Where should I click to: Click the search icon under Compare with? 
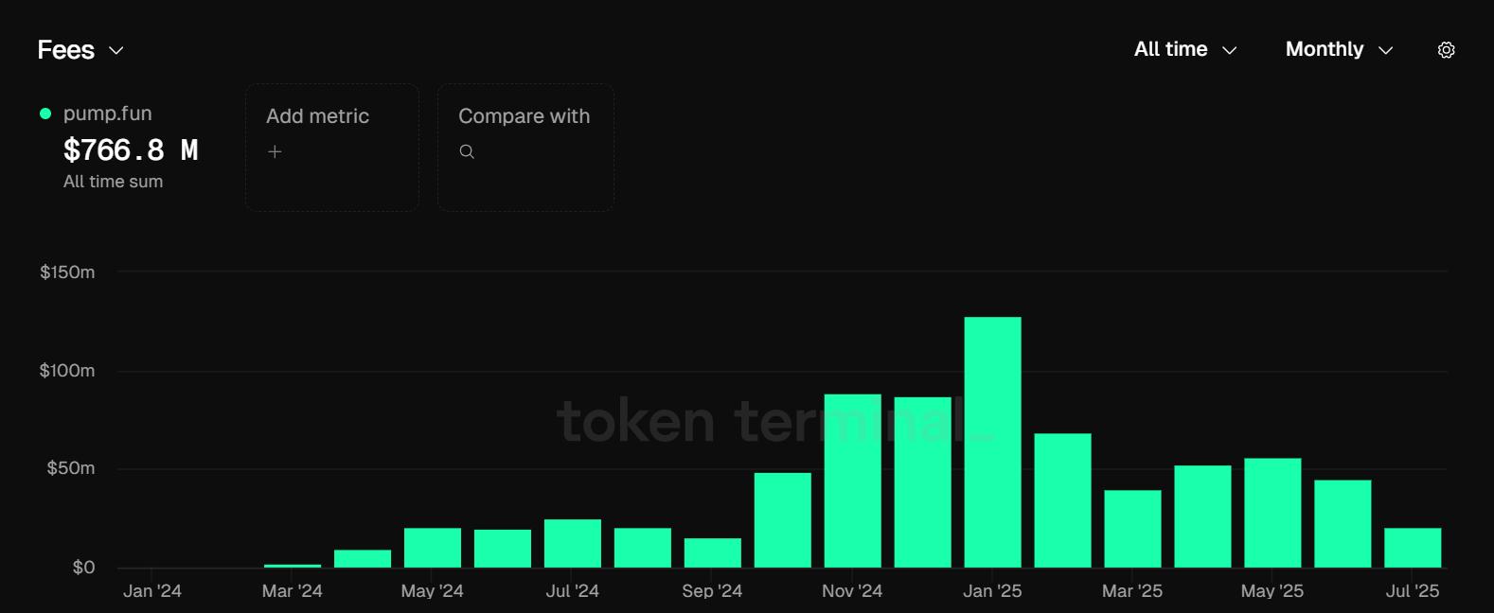[x=466, y=151]
